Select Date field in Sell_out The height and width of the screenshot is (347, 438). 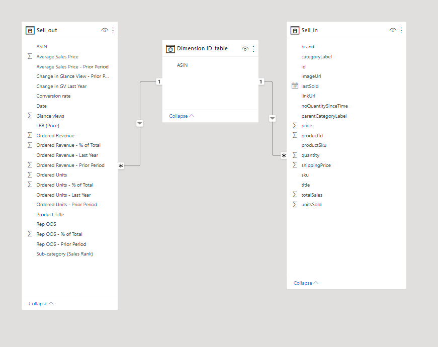pos(41,106)
